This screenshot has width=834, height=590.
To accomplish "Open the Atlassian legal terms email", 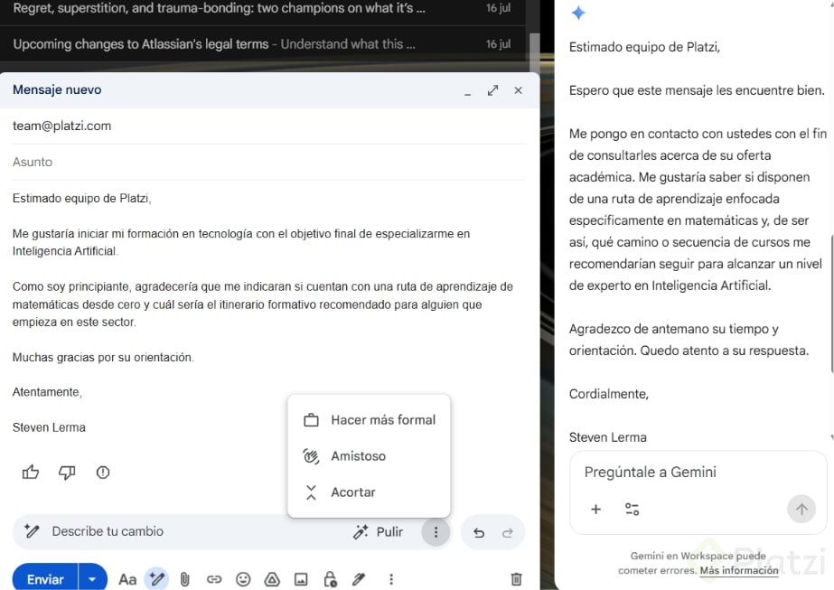I will coord(263,44).
